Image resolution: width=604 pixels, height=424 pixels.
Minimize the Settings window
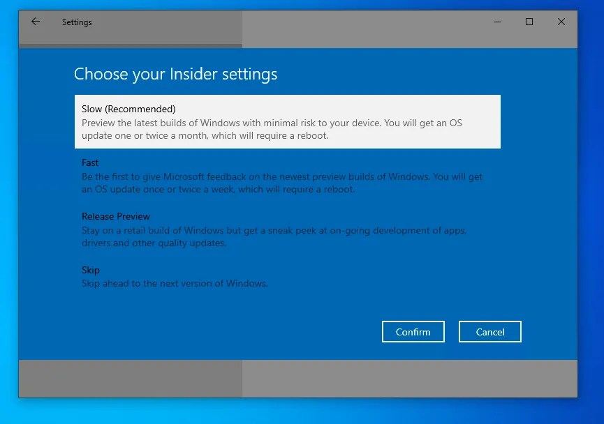496,22
